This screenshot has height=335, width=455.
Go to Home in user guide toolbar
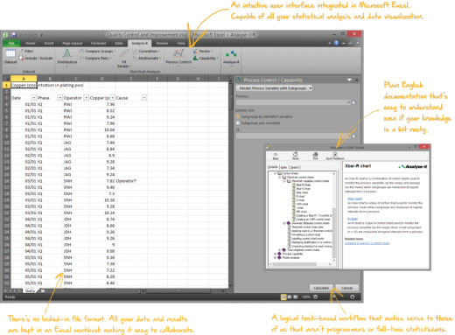(x=295, y=156)
